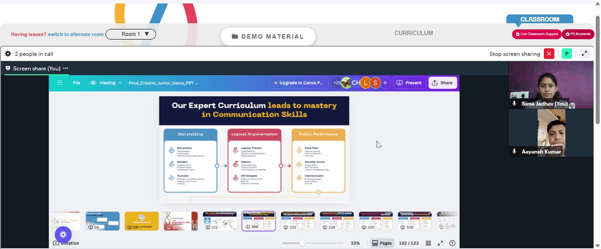Click the Public Performance column header
Viewport: 601px width, 249px height.
tap(319, 134)
